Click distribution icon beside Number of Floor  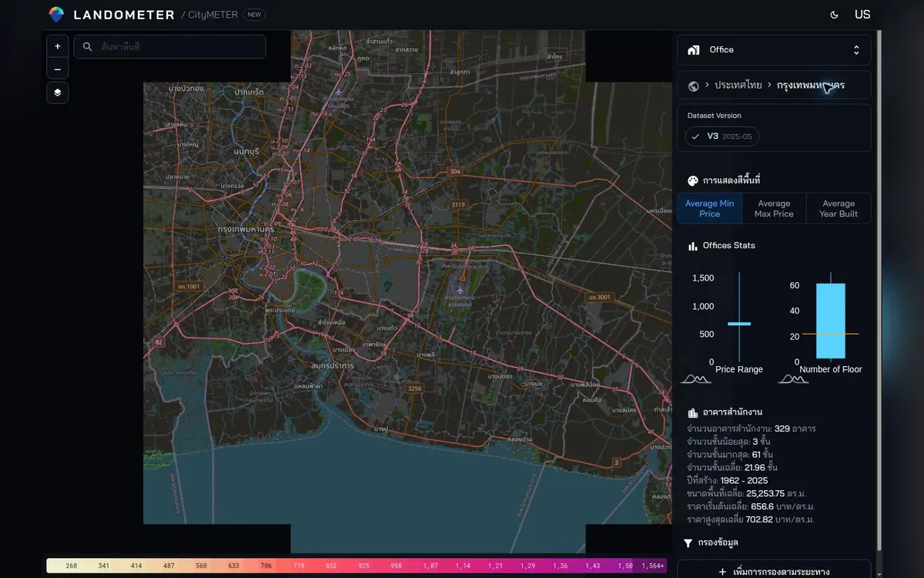pos(793,378)
